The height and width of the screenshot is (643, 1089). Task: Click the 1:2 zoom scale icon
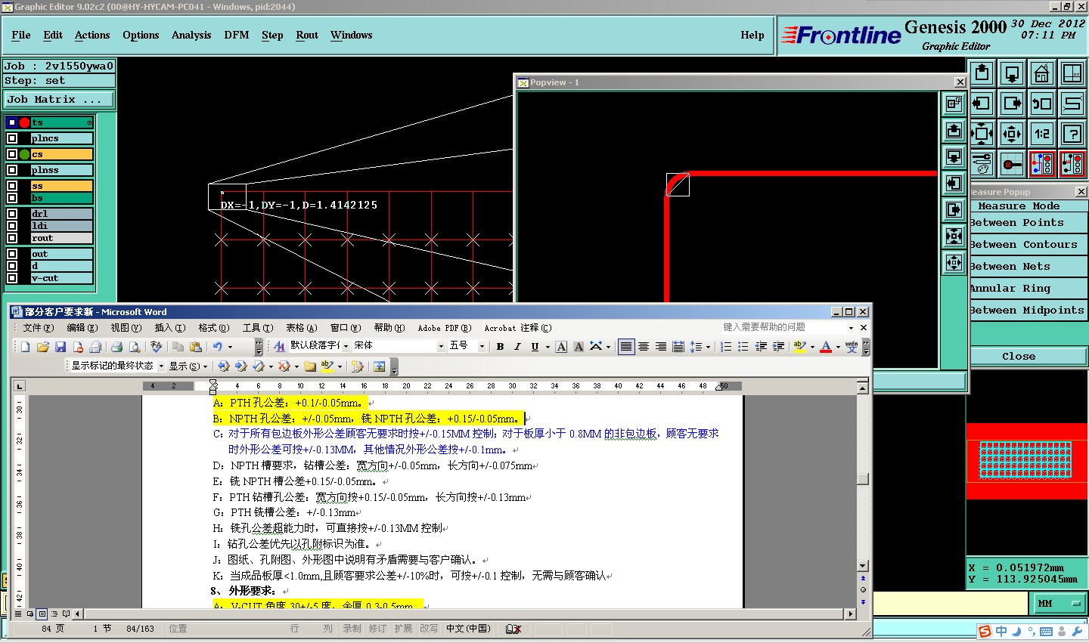tap(1042, 134)
